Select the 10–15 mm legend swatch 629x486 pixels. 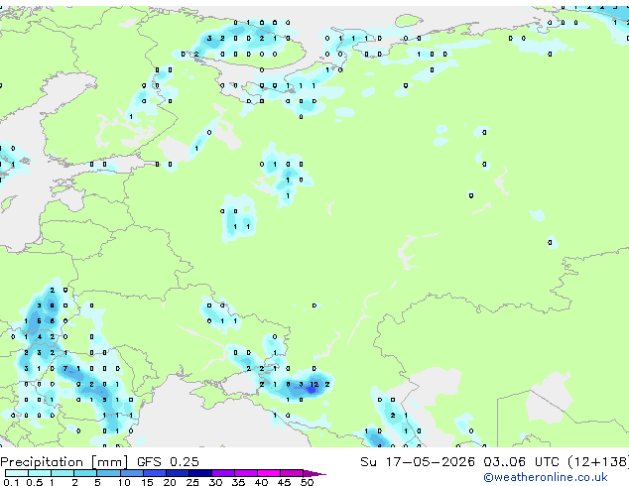pos(132,473)
